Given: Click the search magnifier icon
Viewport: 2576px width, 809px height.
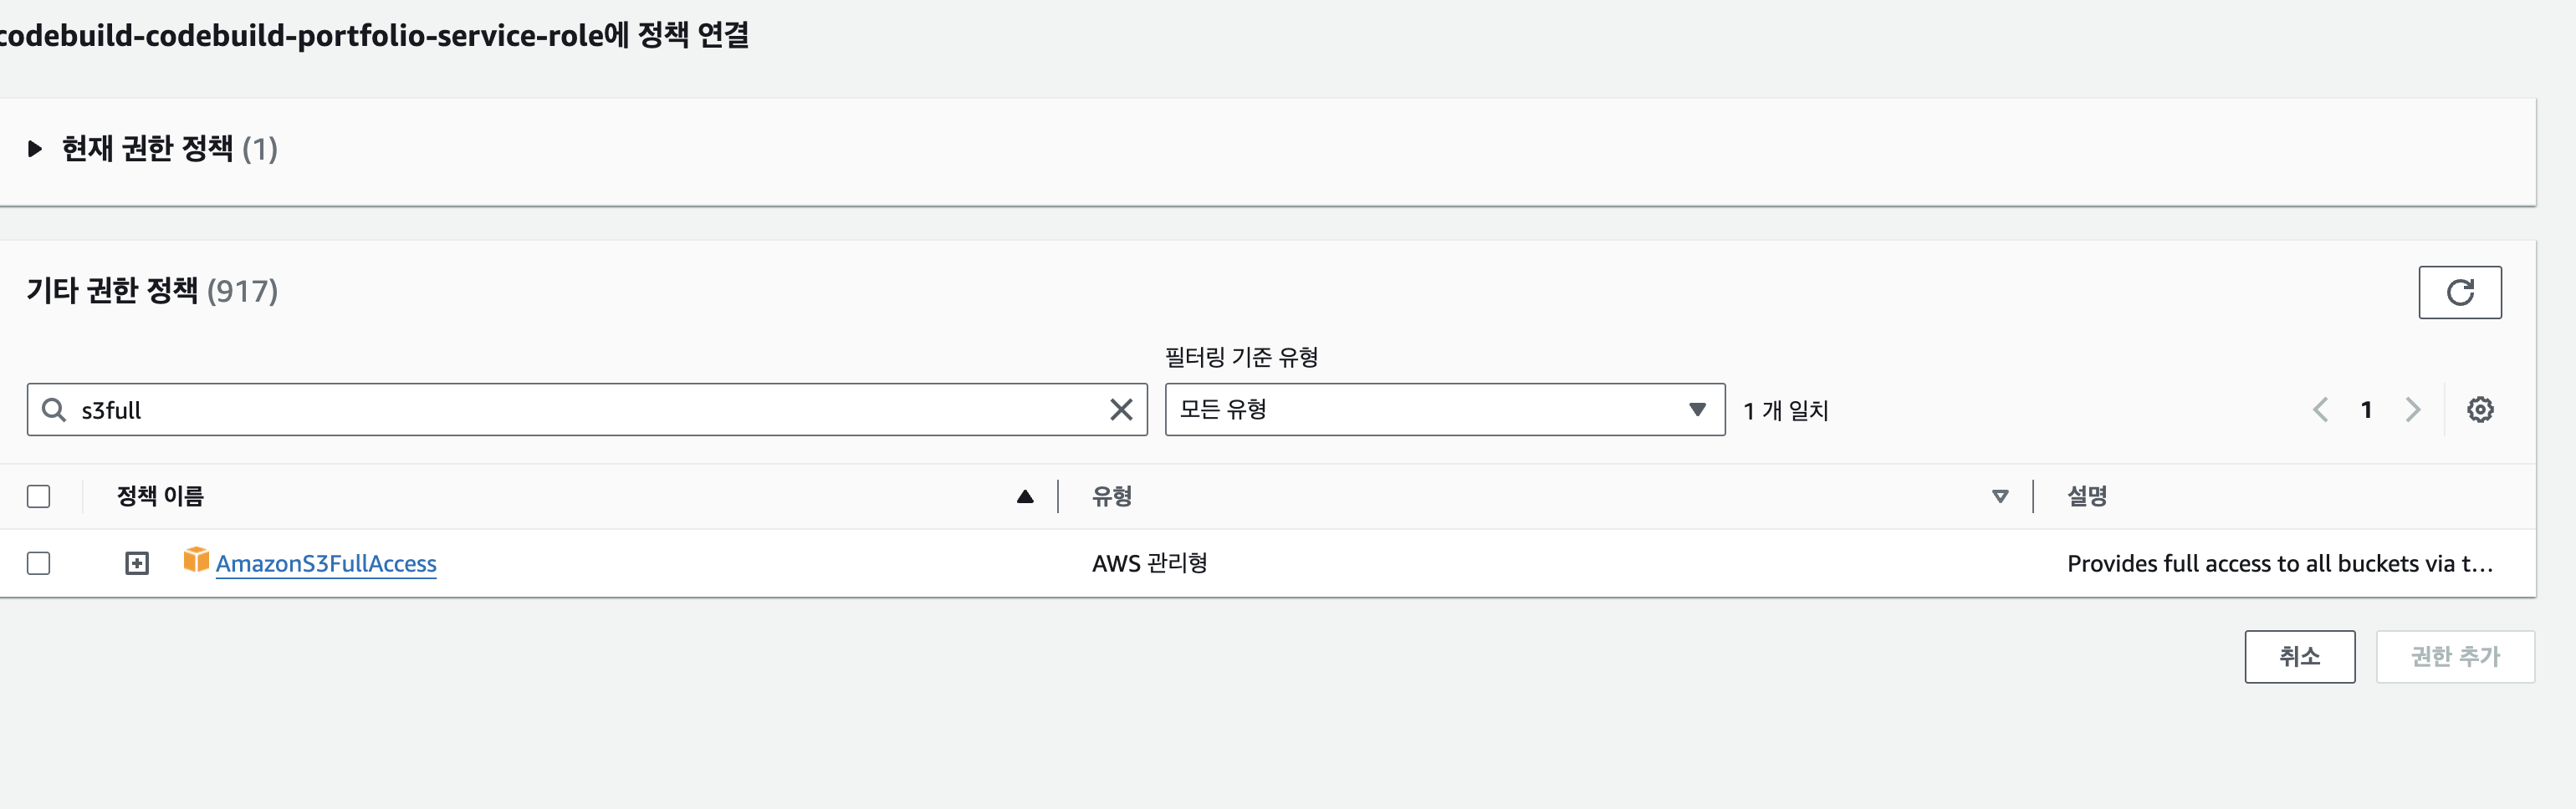Looking at the screenshot, I should point(54,410).
